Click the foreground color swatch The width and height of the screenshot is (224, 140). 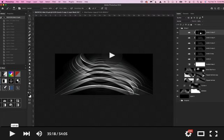coord(29,95)
